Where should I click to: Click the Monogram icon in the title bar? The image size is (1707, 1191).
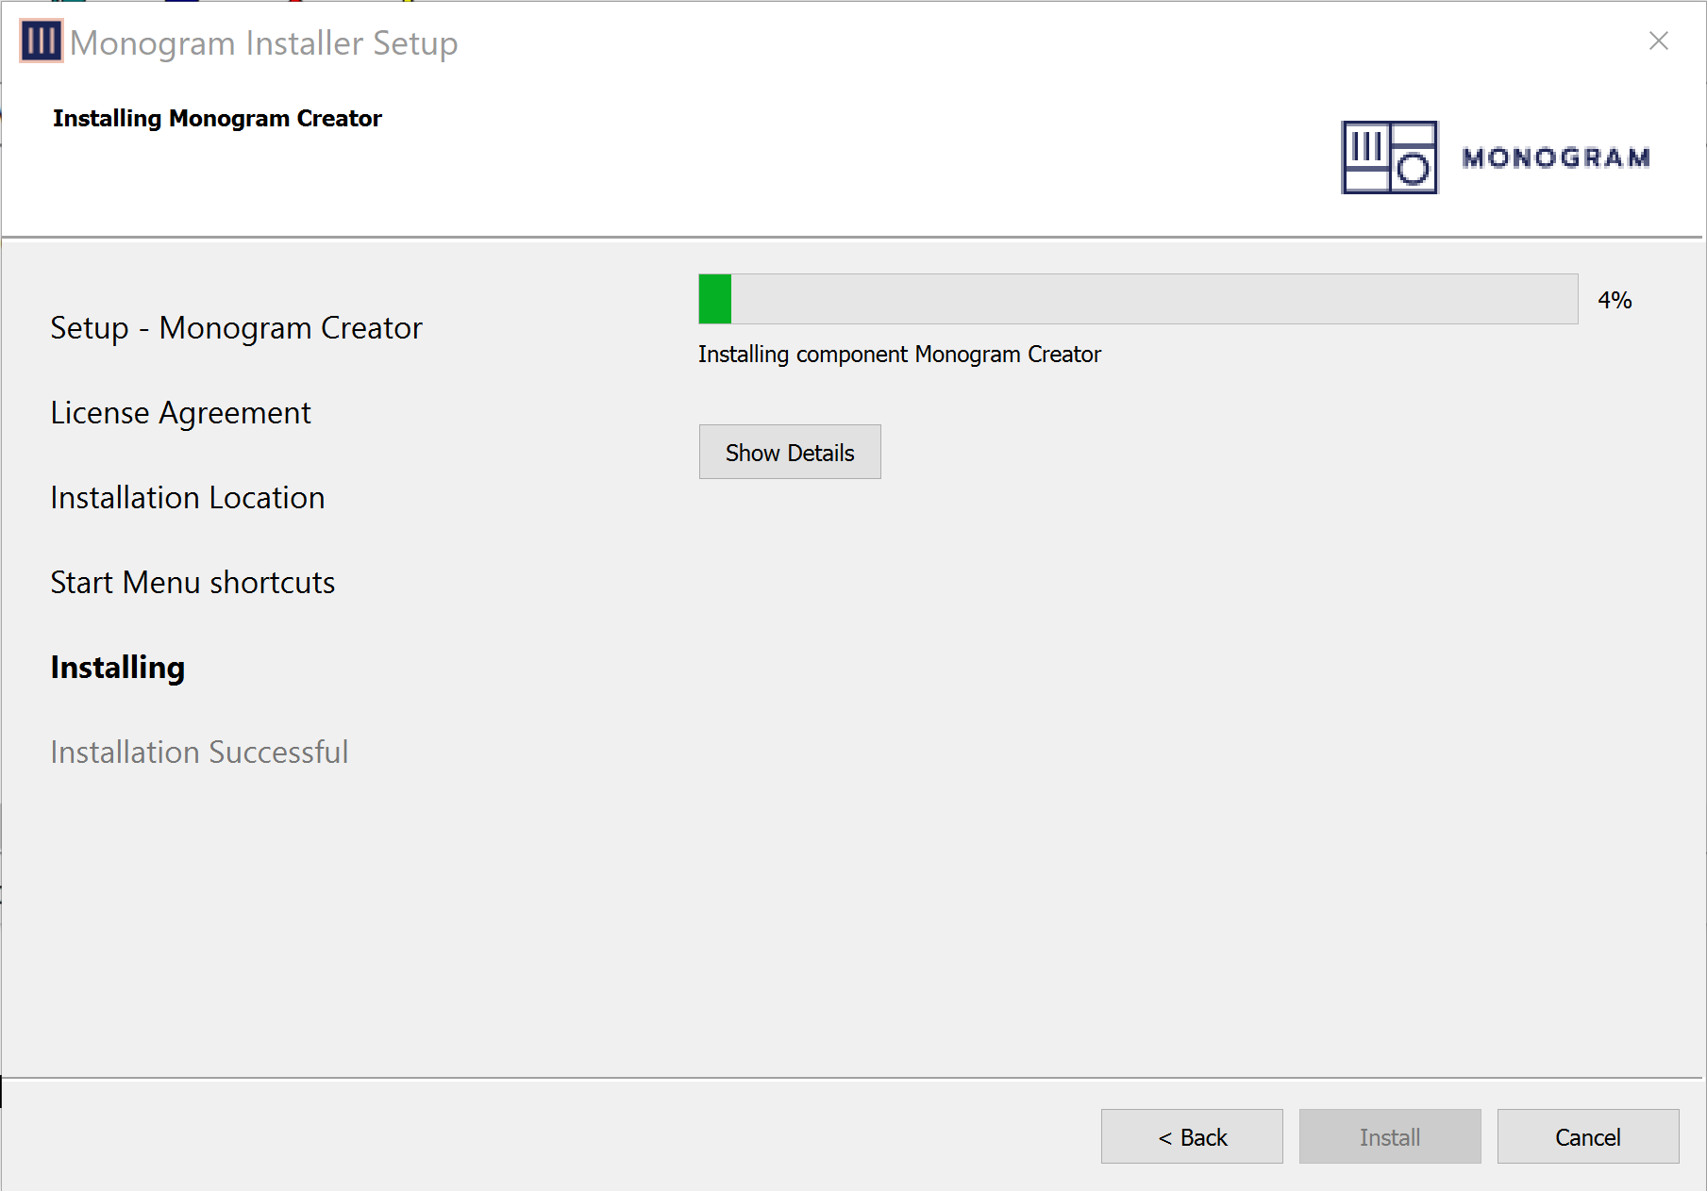(41, 41)
